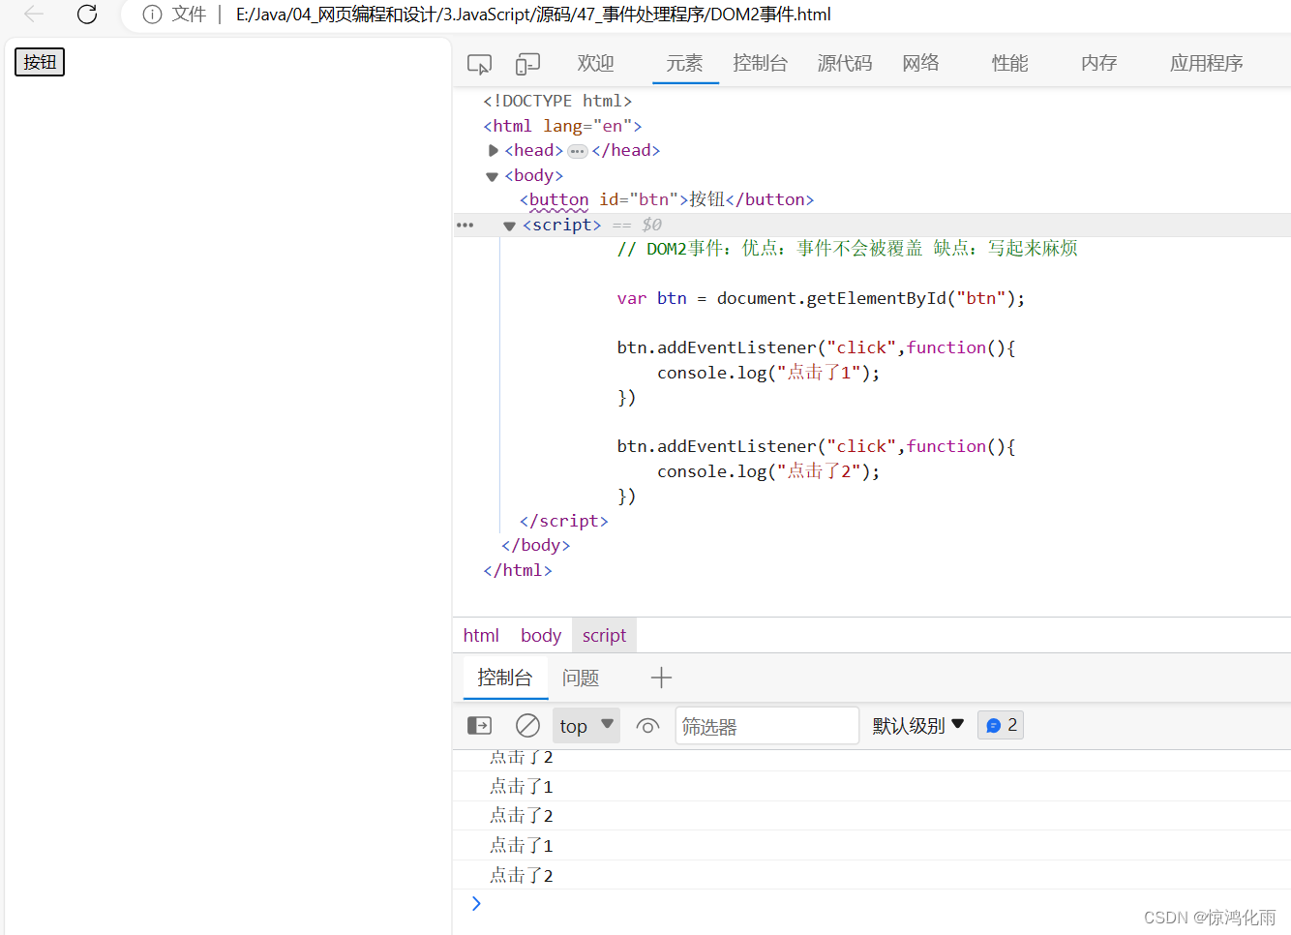Click console.log("点击了2") code line
This screenshot has width=1291, height=935.
pos(768,471)
